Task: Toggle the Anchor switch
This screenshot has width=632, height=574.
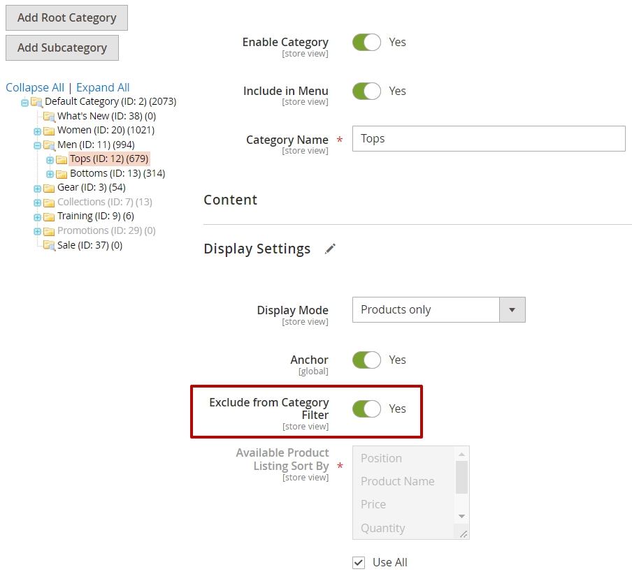Action: (366, 360)
